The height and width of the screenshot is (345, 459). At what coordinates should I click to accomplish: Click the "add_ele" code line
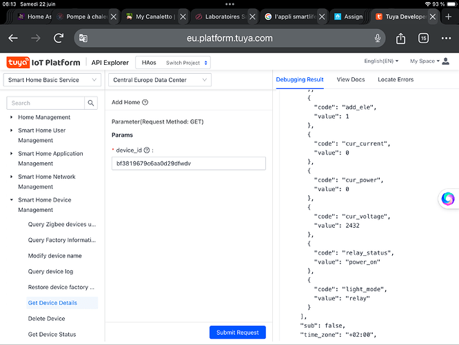[x=345, y=107]
